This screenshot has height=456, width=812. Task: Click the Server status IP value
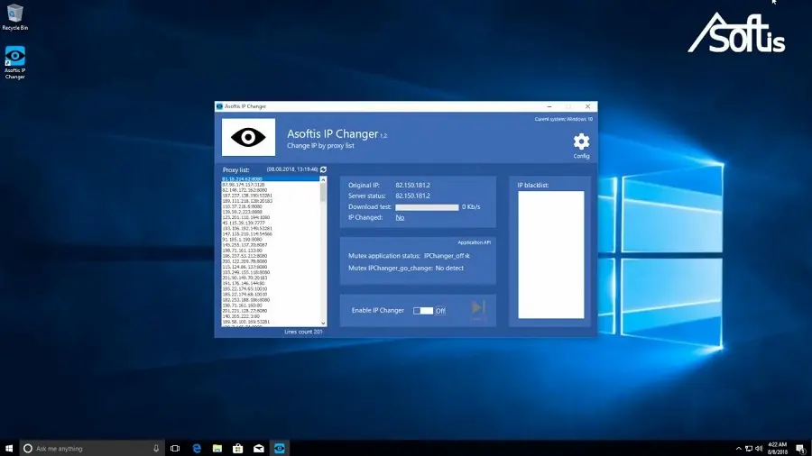pyautogui.click(x=412, y=196)
